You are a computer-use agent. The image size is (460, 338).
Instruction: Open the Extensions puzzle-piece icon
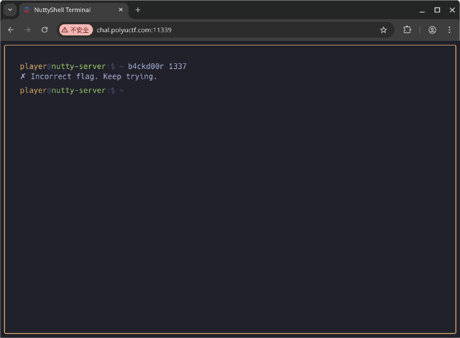(407, 29)
